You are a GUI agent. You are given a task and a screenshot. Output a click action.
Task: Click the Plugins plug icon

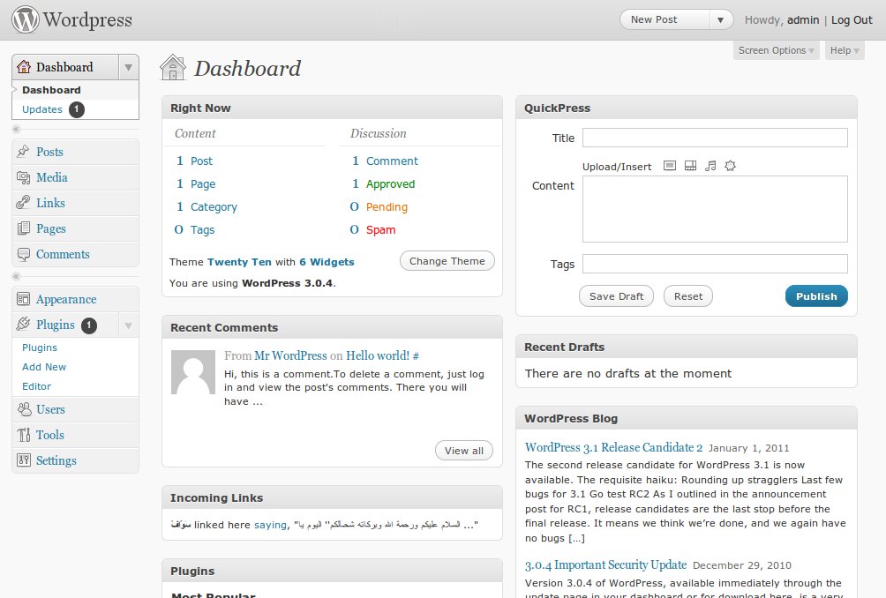[x=23, y=324]
